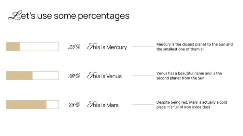The height and width of the screenshot is (136, 243).
Task: Select the connector line beside Mars heading
Action: pyautogui.click(x=142, y=105)
